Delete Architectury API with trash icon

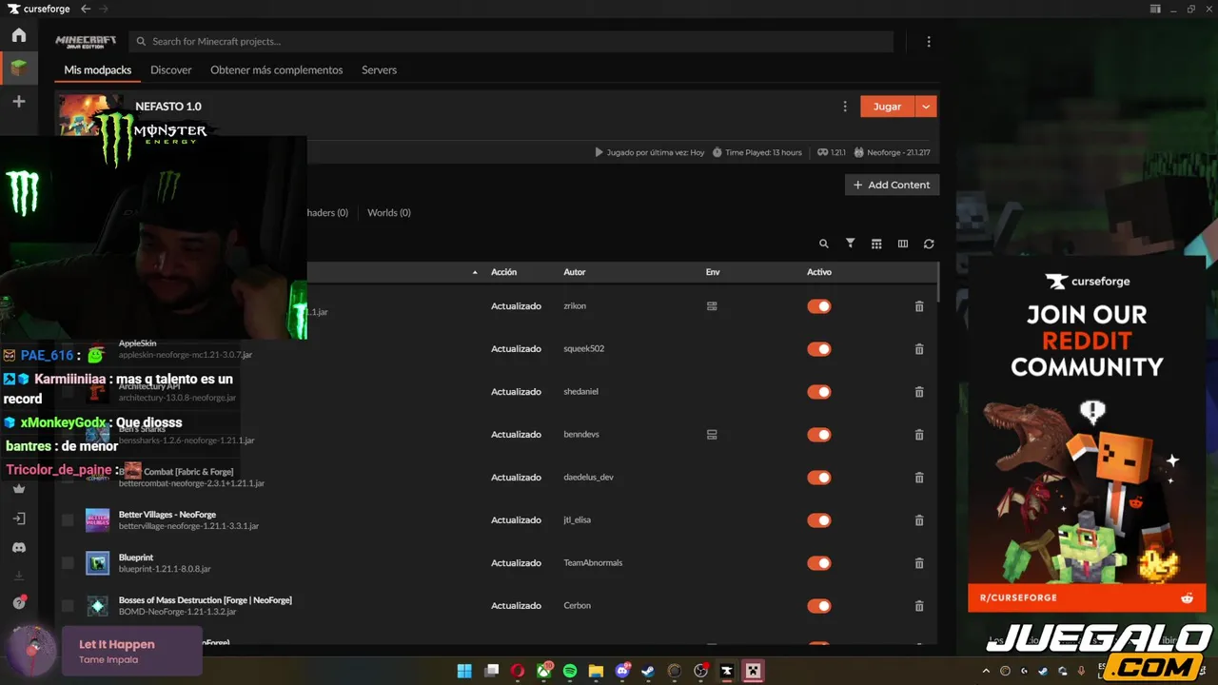919,392
